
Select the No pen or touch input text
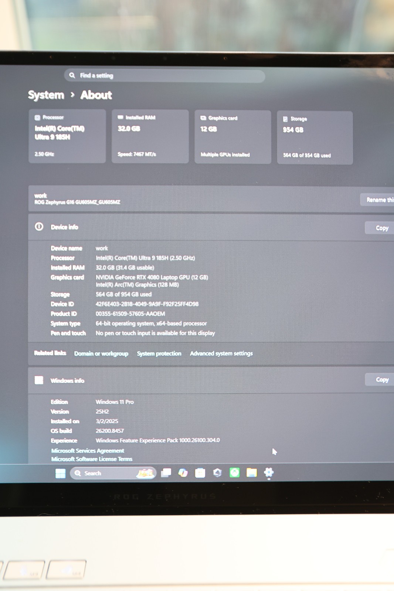(155, 333)
